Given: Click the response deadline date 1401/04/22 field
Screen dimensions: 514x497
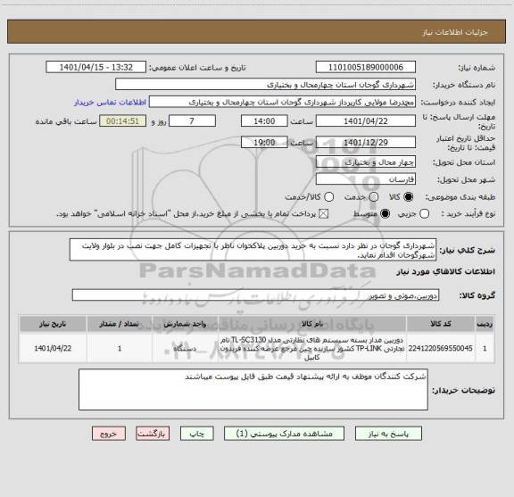Looking at the screenshot, I should pyautogui.click(x=366, y=121).
